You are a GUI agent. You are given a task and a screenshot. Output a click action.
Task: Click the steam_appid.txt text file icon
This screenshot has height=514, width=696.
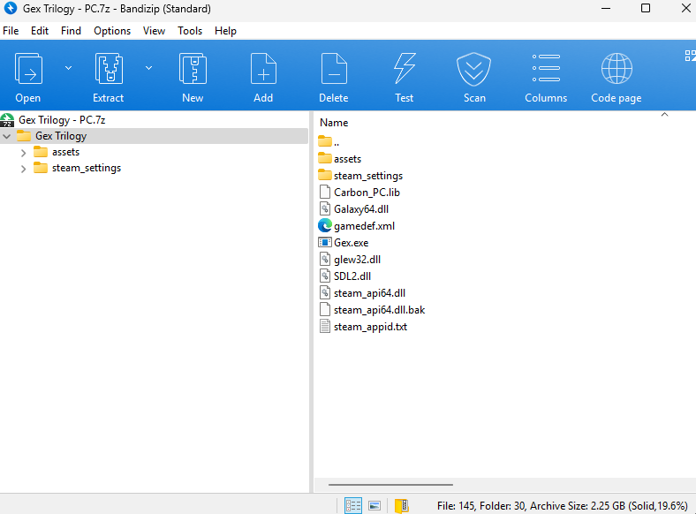[325, 327]
